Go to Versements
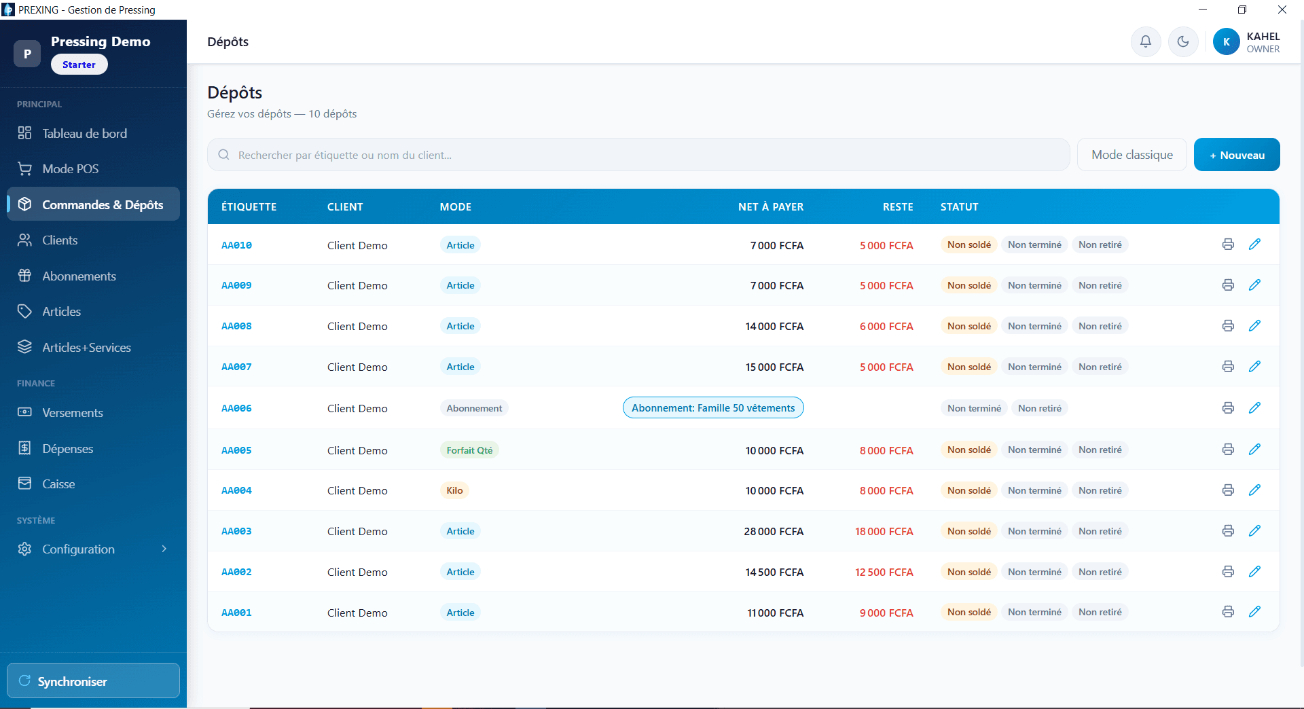 pyautogui.click(x=93, y=412)
